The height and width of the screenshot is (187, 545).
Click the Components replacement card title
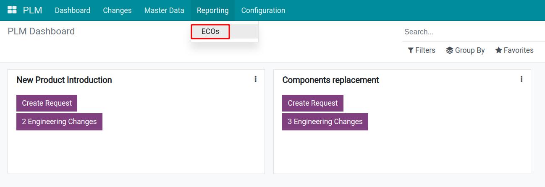[x=330, y=80]
